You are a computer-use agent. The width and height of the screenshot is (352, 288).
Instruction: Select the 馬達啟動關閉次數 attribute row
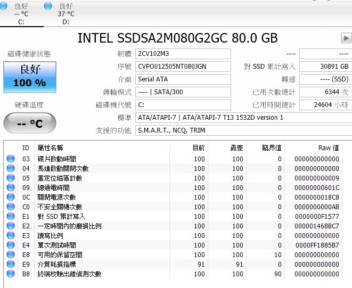click(173, 169)
